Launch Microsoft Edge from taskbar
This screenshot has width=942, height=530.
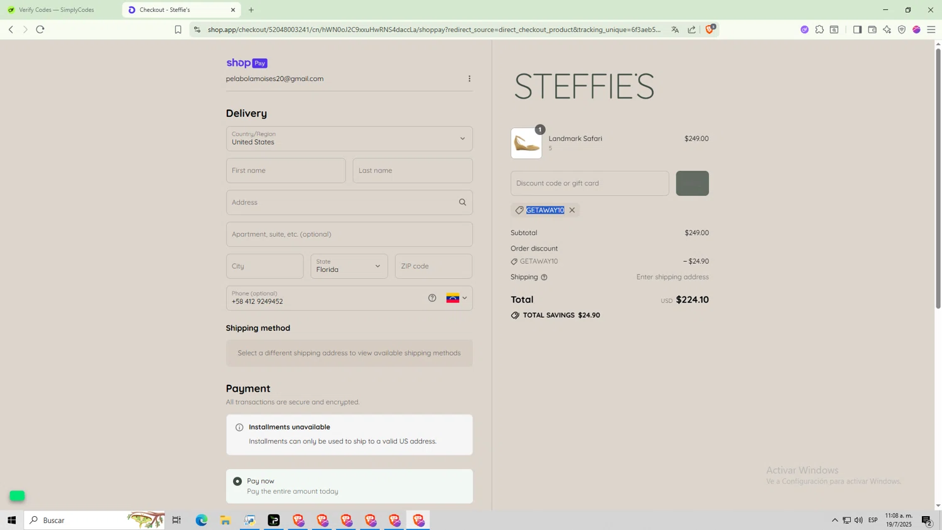tap(201, 520)
